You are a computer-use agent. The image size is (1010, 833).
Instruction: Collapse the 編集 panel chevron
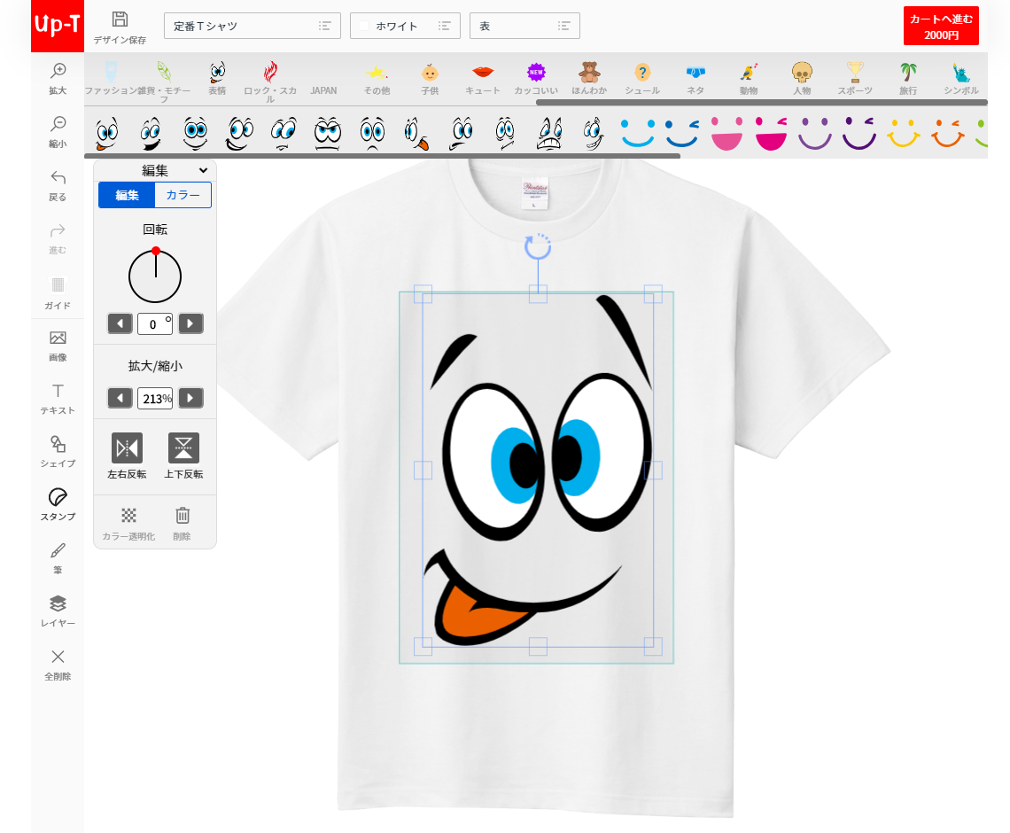coord(203,170)
